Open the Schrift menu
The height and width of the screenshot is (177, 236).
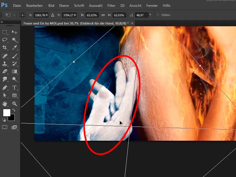(79, 6)
